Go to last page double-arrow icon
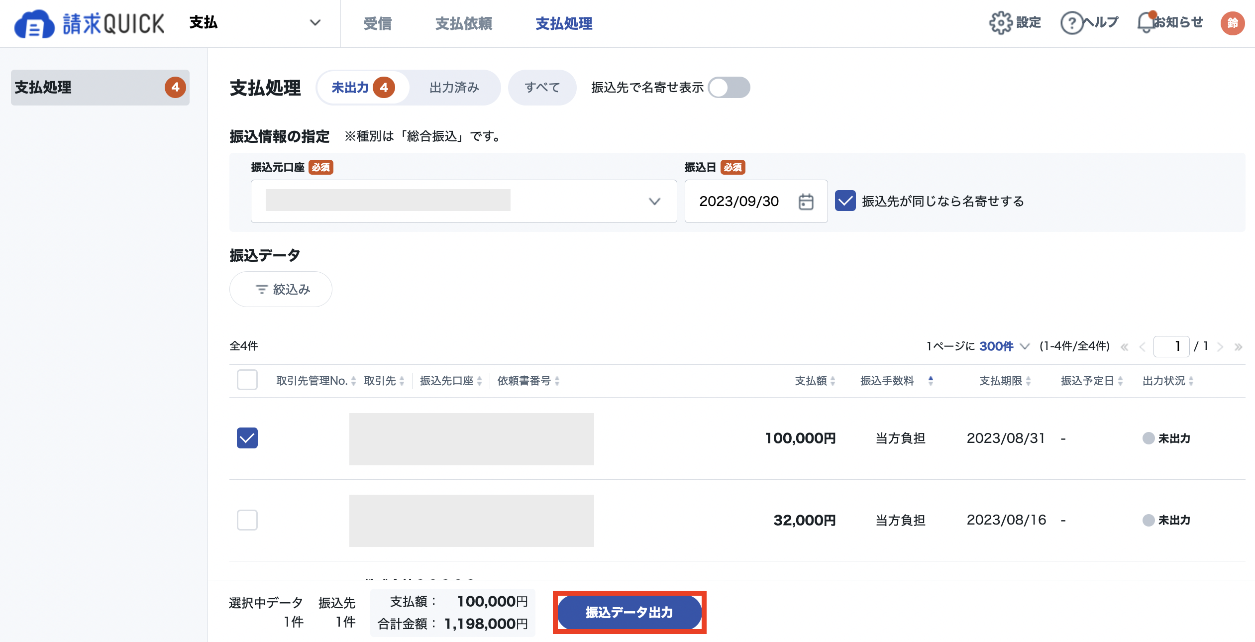The image size is (1255, 642). [x=1239, y=347]
